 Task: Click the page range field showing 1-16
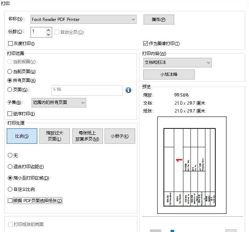tap(87, 90)
